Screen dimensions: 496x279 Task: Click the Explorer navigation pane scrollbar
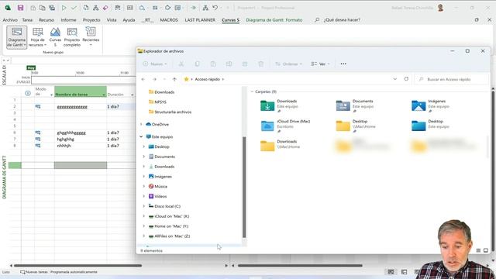(x=244, y=187)
